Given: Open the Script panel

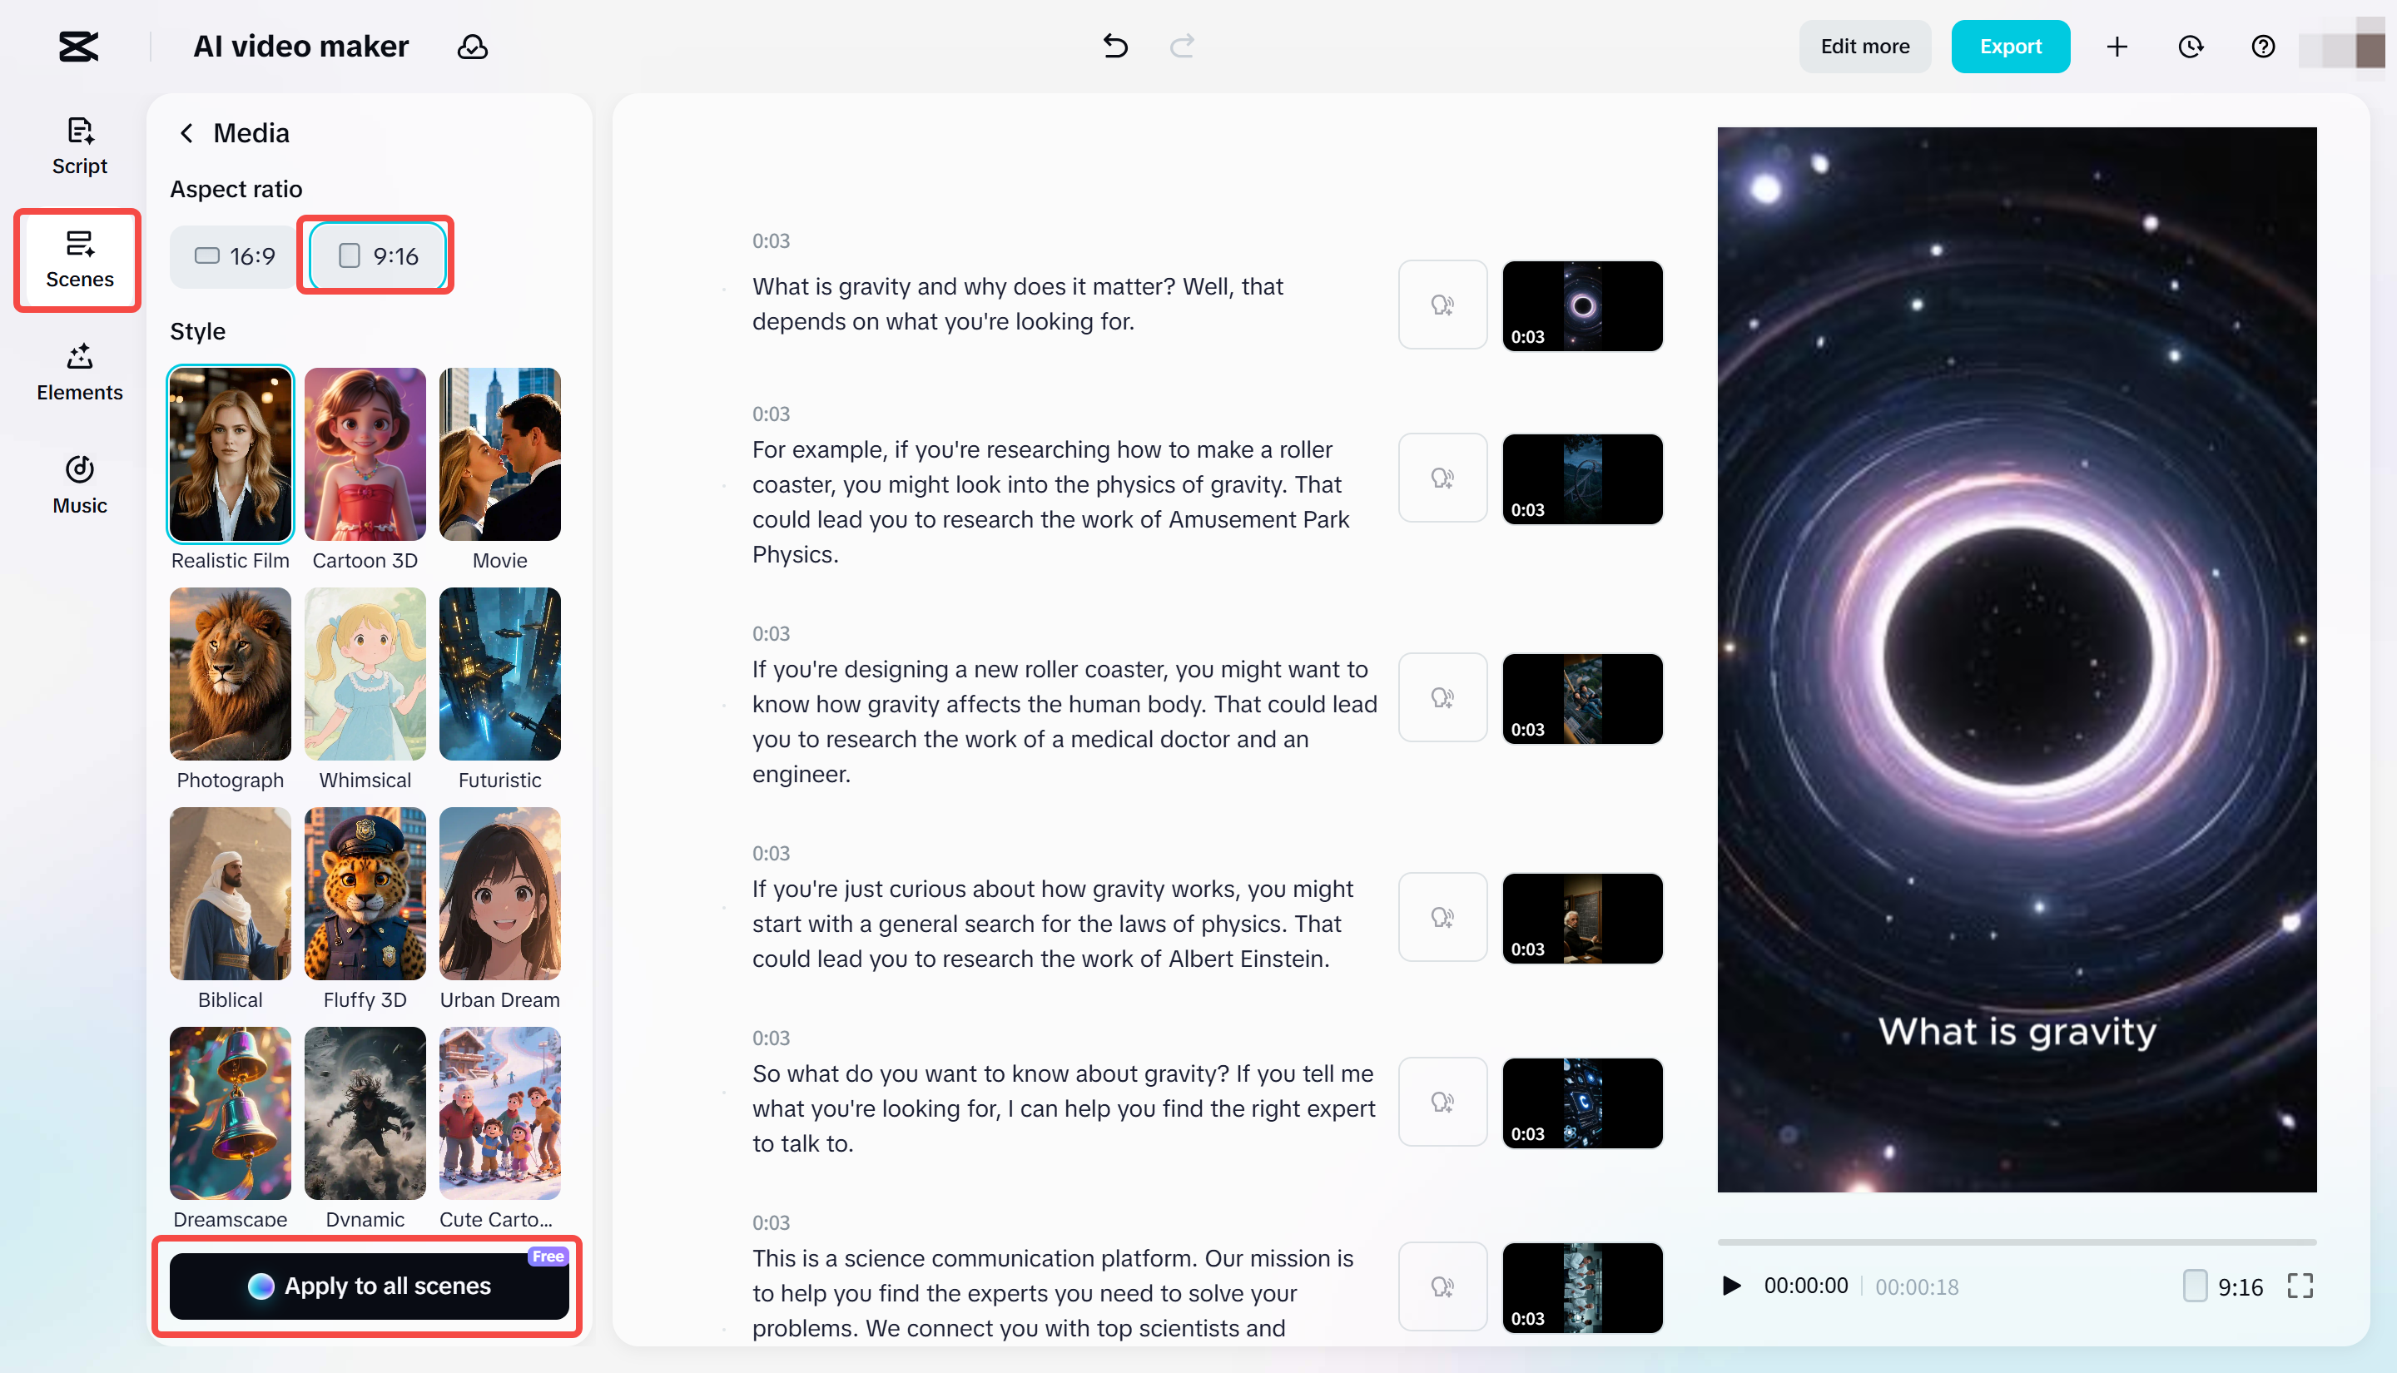Looking at the screenshot, I should [78, 146].
